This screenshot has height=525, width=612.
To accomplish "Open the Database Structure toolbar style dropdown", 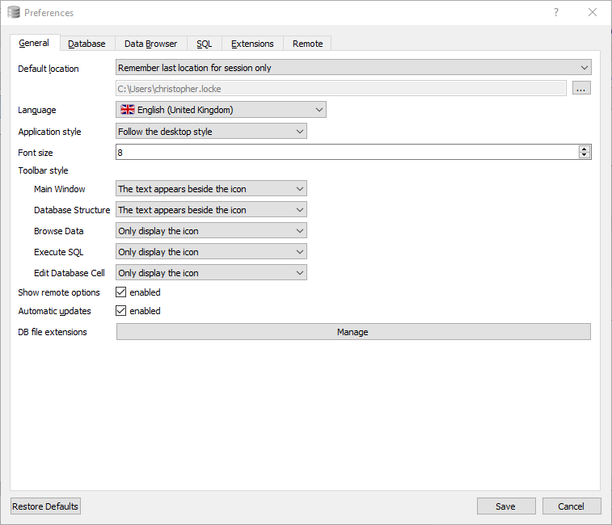I will point(211,210).
